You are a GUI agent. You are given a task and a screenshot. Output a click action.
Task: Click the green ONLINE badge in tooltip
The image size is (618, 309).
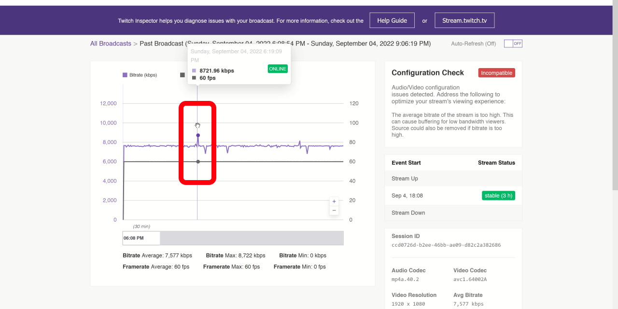coord(278,69)
